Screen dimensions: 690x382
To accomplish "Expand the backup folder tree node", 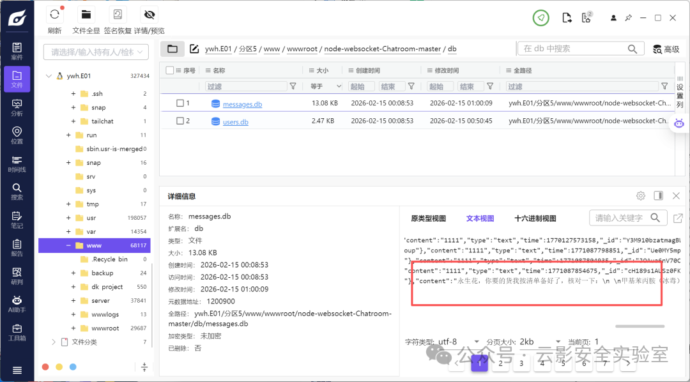I will (73, 273).
